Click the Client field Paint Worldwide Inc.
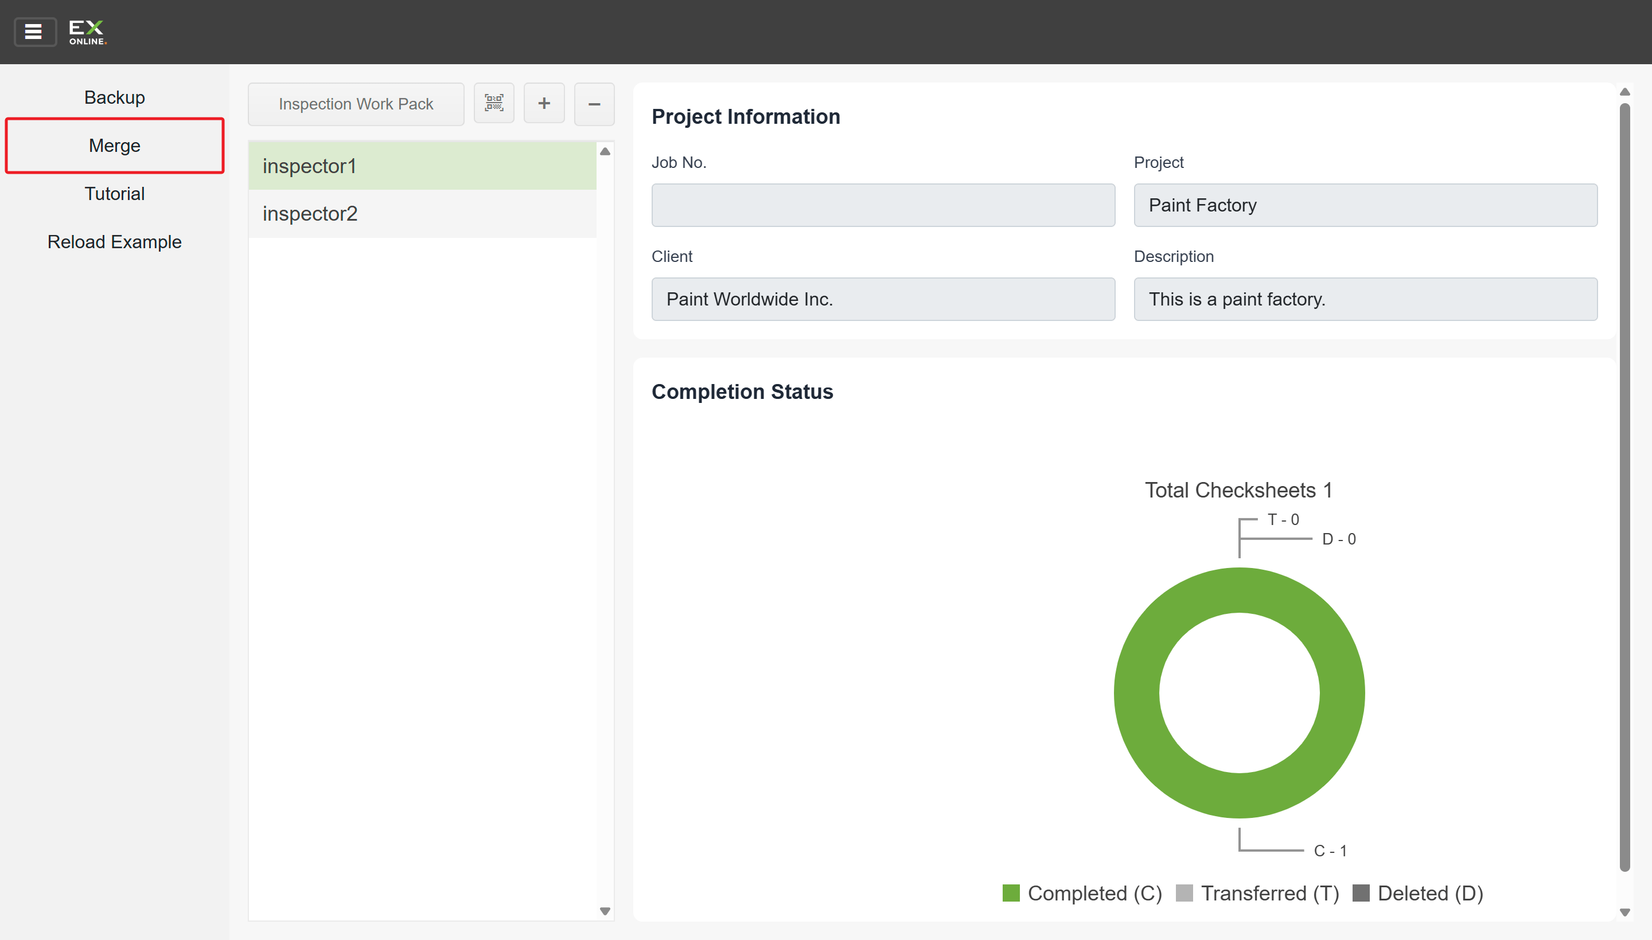Viewport: 1652px width, 940px height. (x=883, y=299)
